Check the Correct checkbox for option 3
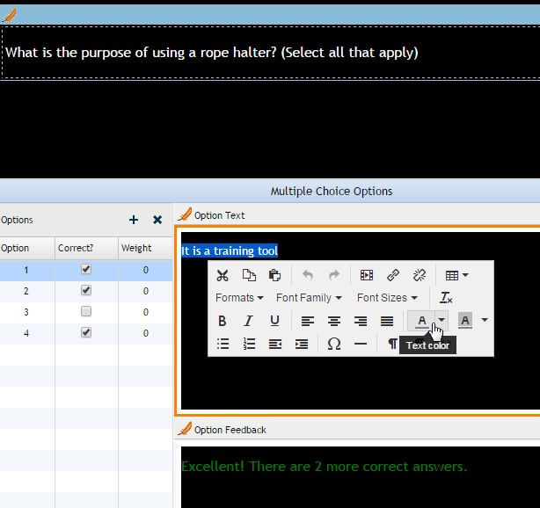Image resolution: width=540 pixels, height=508 pixels. (x=86, y=312)
